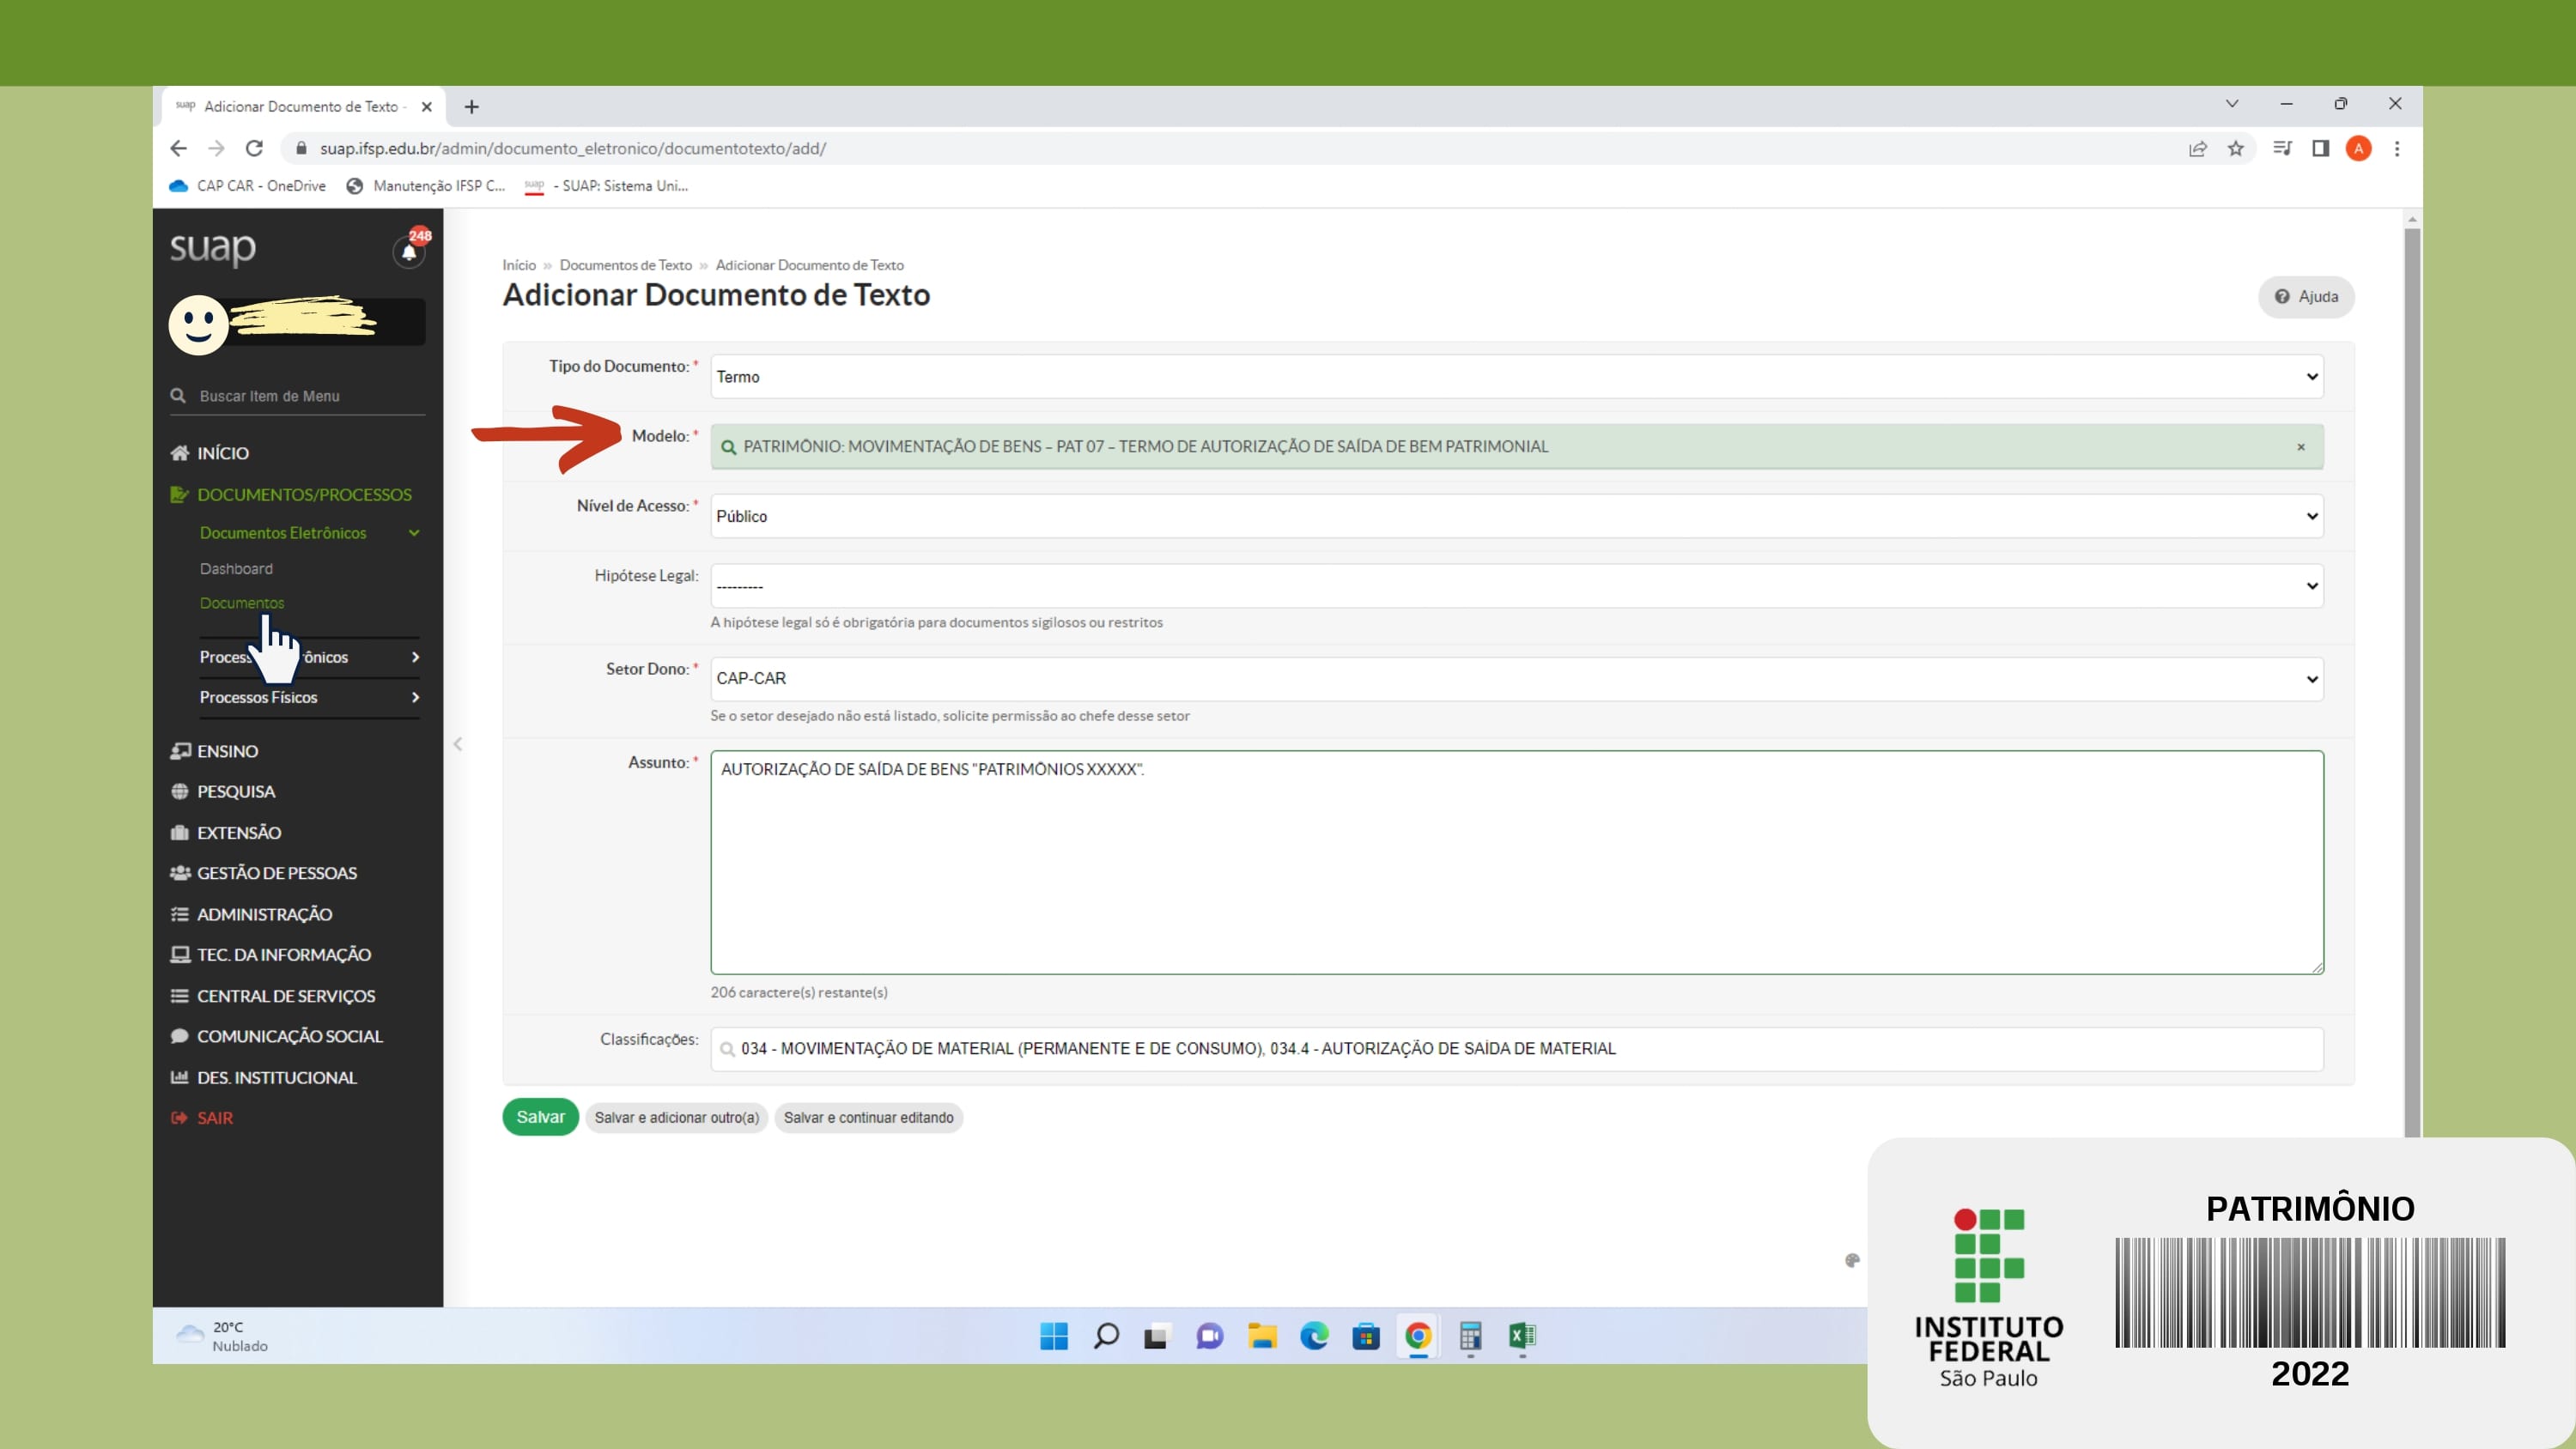The width and height of the screenshot is (2576, 1449).
Task: Click the browser forward arrow
Action: click(216, 149)
